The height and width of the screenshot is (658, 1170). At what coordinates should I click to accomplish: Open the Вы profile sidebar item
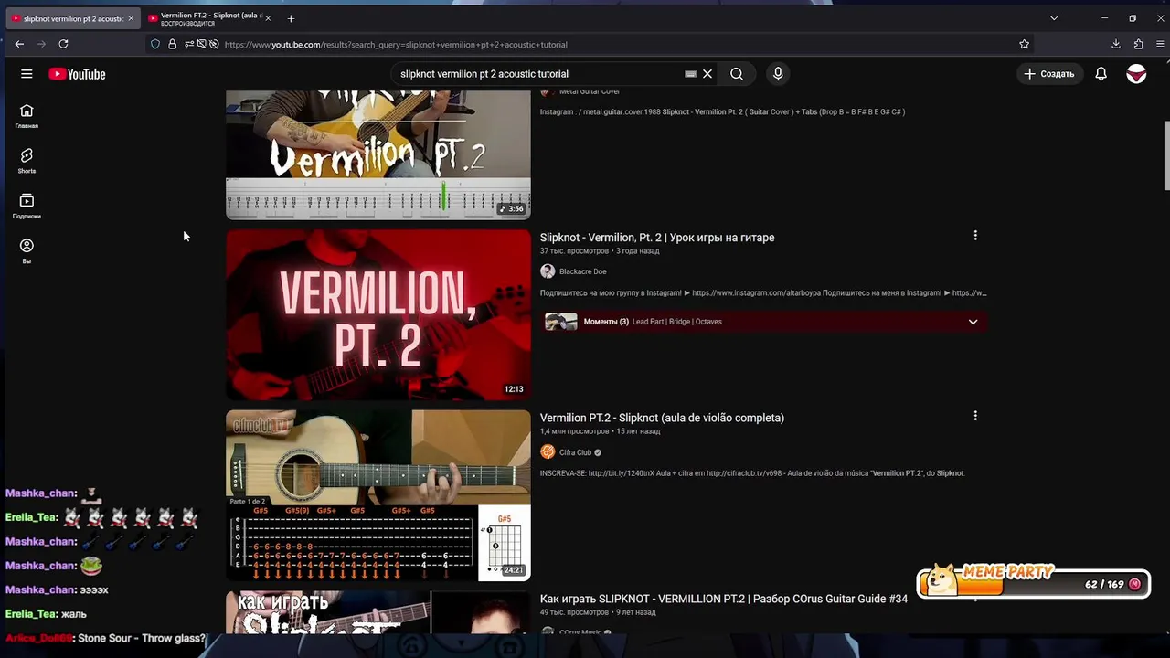[27, 251]
